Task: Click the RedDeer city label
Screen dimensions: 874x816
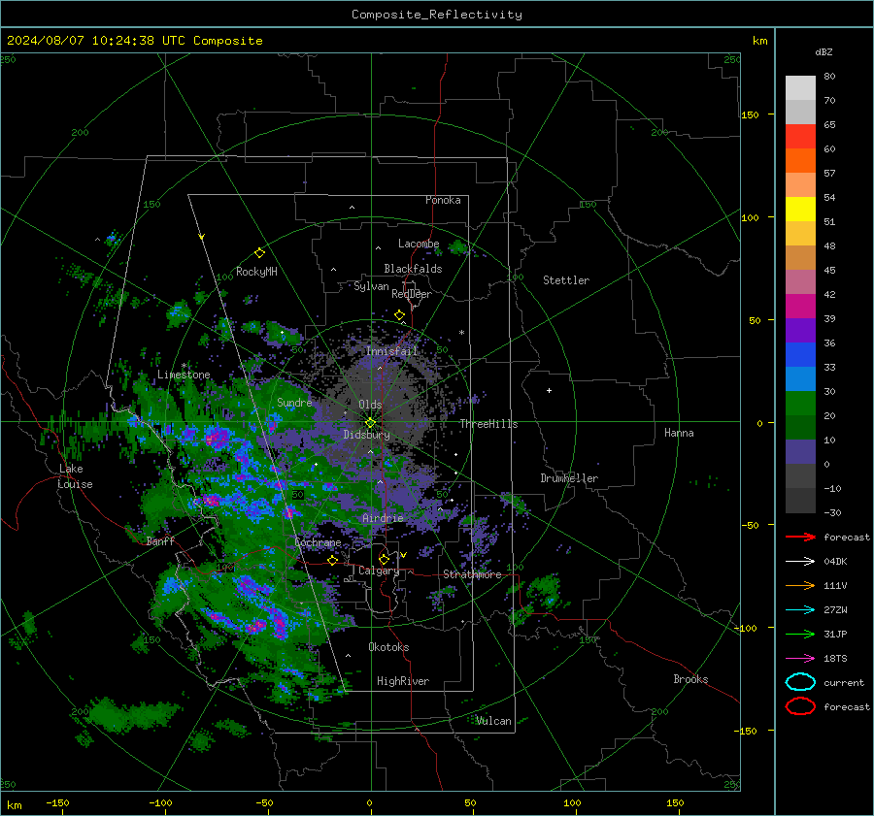Action: [x=412, y=294]
